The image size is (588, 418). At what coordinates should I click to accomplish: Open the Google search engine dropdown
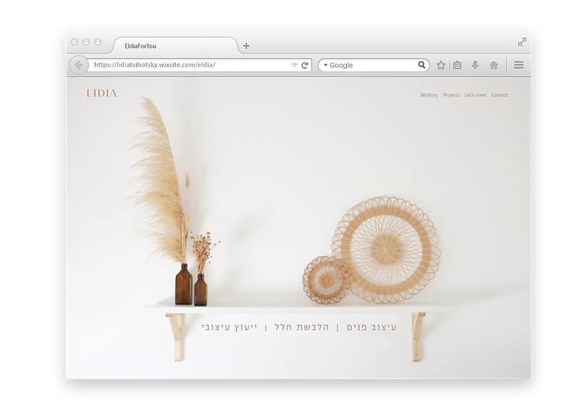[x=326, y=65]
